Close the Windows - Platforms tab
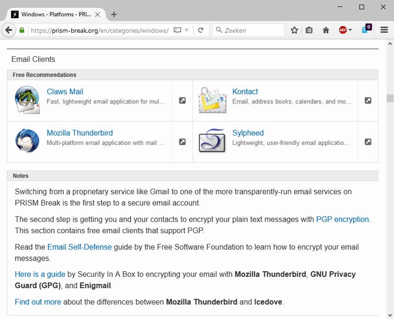The width and height of the screenshot is (394, 319). 98,15
